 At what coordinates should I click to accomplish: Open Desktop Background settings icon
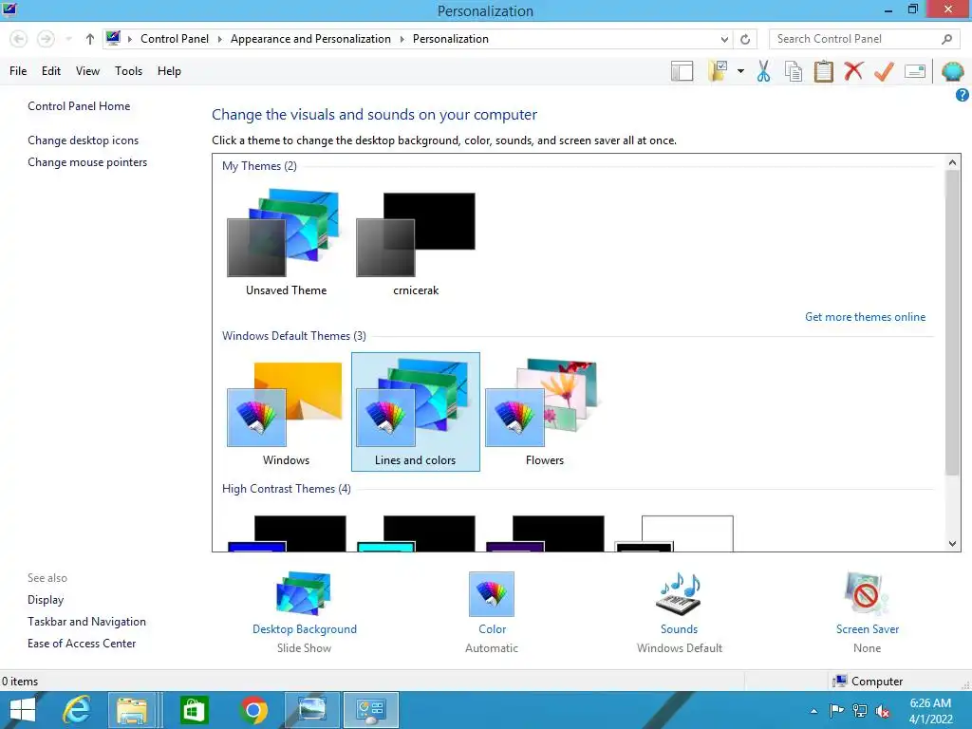pos(304,594)
